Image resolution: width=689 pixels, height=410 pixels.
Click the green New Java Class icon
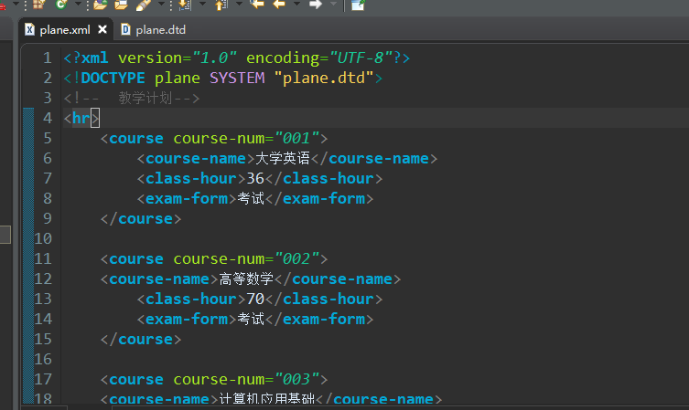tap(61, 5)
